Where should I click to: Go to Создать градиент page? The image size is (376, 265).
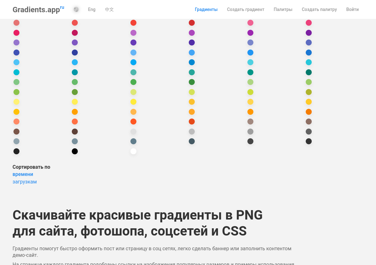coord(246,9)
